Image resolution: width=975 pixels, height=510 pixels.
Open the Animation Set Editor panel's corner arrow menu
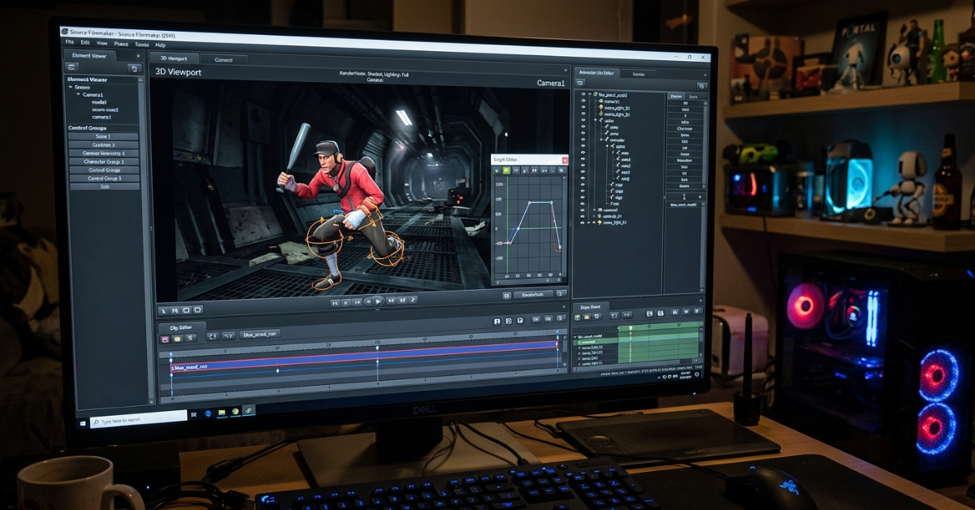click(x=705, y=75)
